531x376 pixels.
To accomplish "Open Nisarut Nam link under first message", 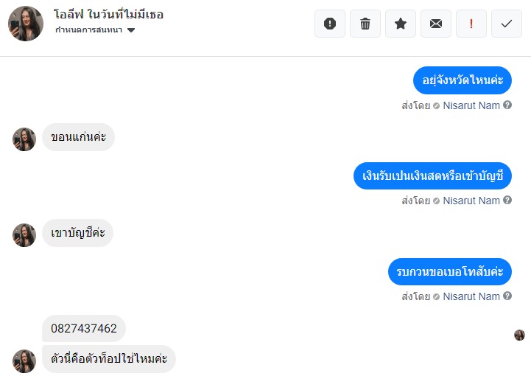I will tap(471, 105).
